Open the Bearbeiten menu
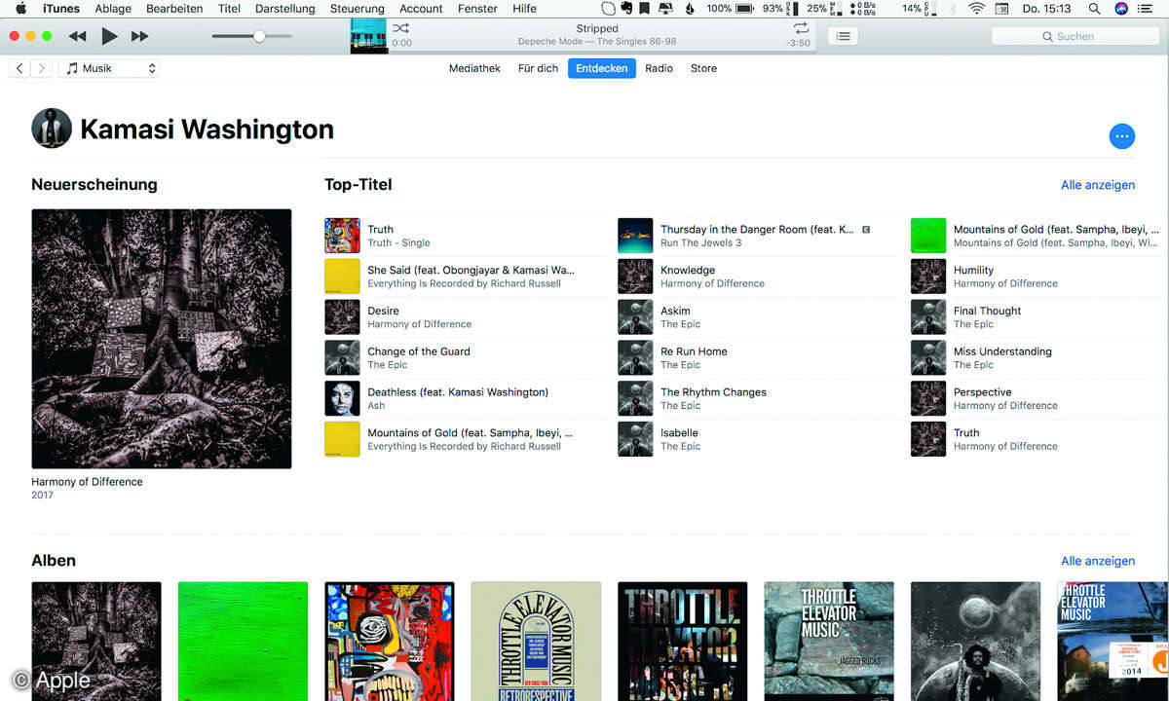Screen dimensions: 1169x701 [174, 9]
